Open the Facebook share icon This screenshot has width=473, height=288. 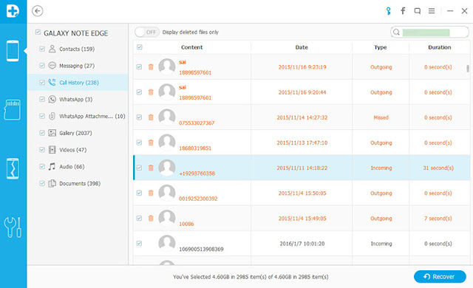[x=403, y=11]
